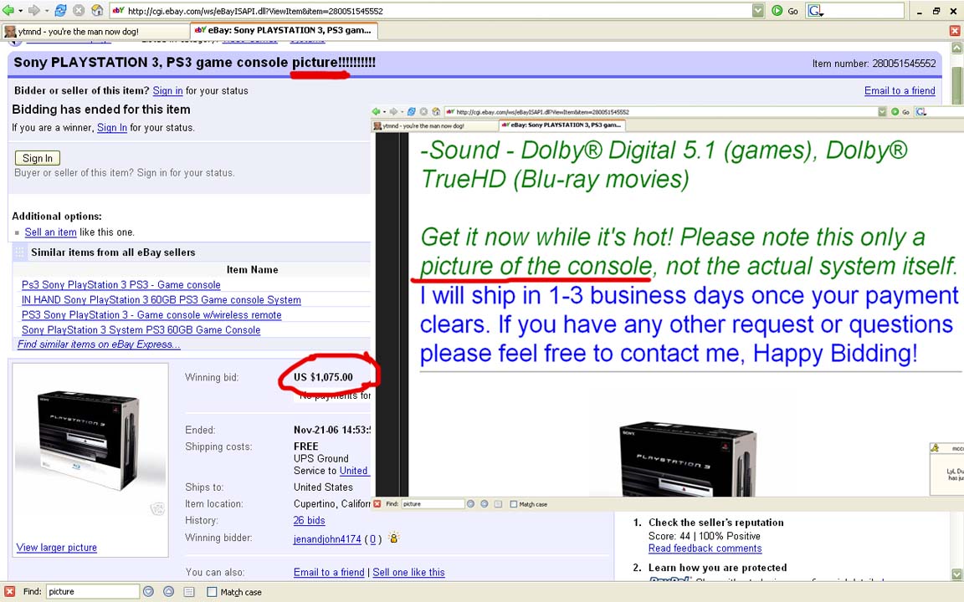Screen dimensions: 964x602
Task: Toggle Match case in the inset screenshot's Find bar
Action: [x=513, y=504]
